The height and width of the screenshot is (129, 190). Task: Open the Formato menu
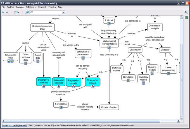[20, 7]
